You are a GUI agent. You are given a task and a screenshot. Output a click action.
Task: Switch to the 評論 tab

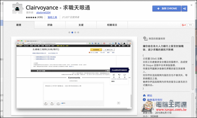[x=50, y=25]
